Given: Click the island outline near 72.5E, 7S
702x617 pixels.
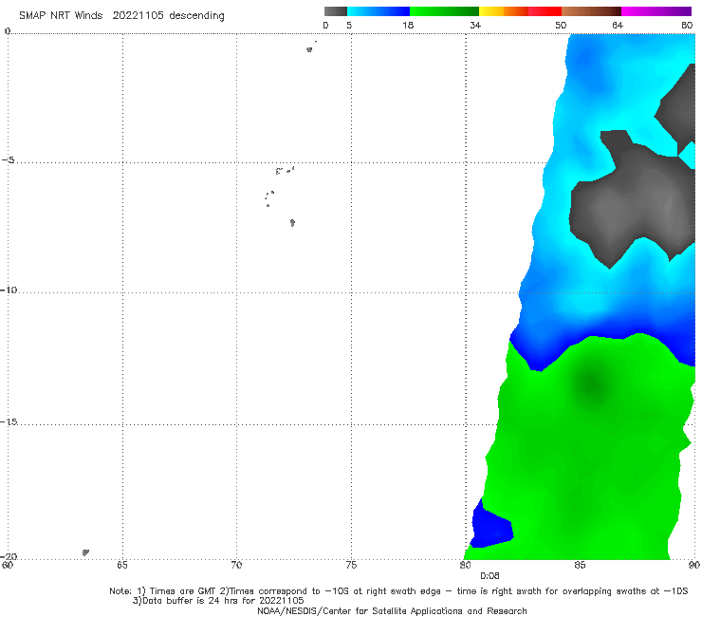Looking at the screenshot, I should tap(292, 223).
